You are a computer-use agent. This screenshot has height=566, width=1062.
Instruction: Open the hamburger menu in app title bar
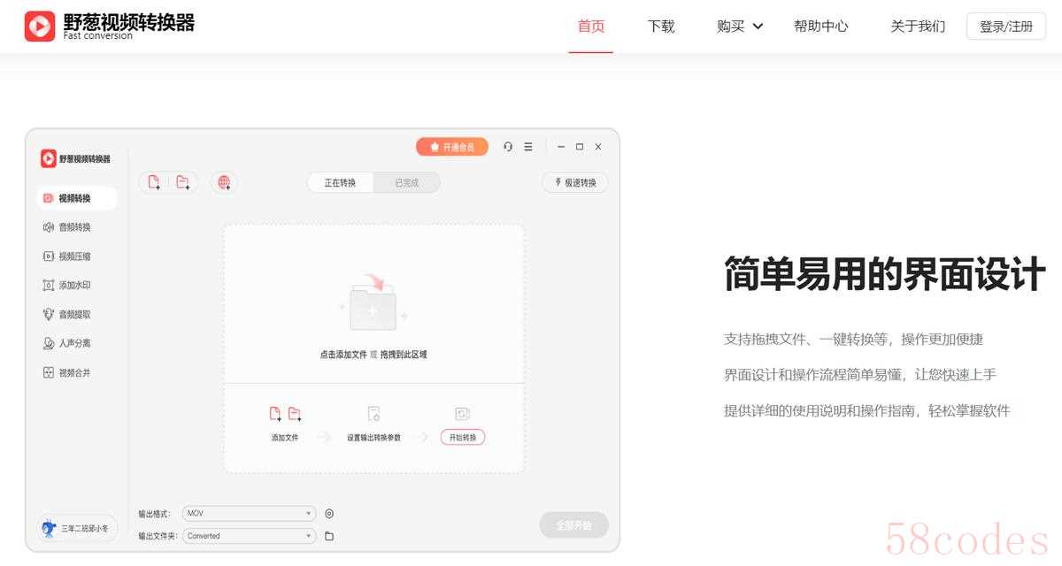(528, 147)
